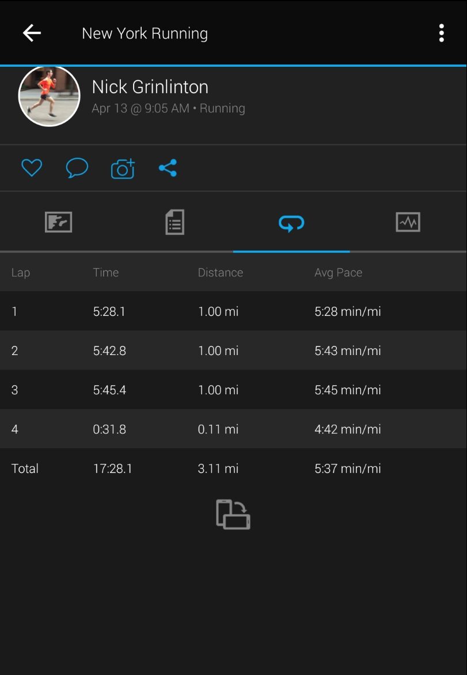Select the lap 4 row
Screen dimensions: 467x675
(233, 429)
